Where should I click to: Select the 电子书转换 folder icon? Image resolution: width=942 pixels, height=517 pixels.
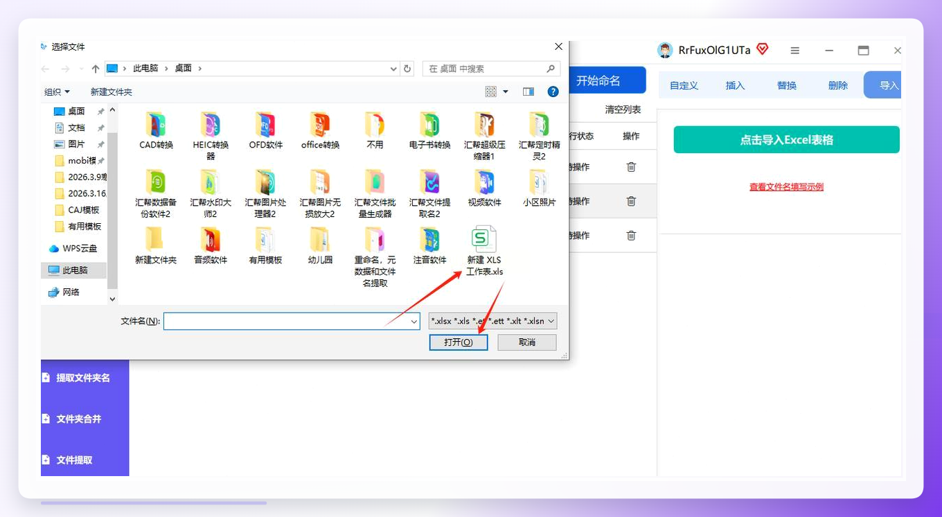429,125
